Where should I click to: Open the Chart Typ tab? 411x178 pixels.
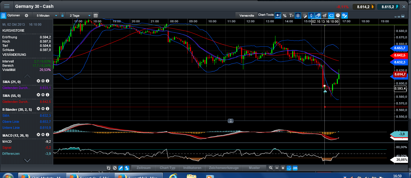tap(167, 168)
